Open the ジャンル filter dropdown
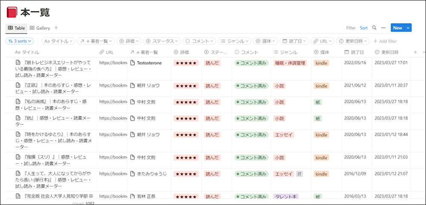This screenshot has width=426, height=205. point(234,41)
